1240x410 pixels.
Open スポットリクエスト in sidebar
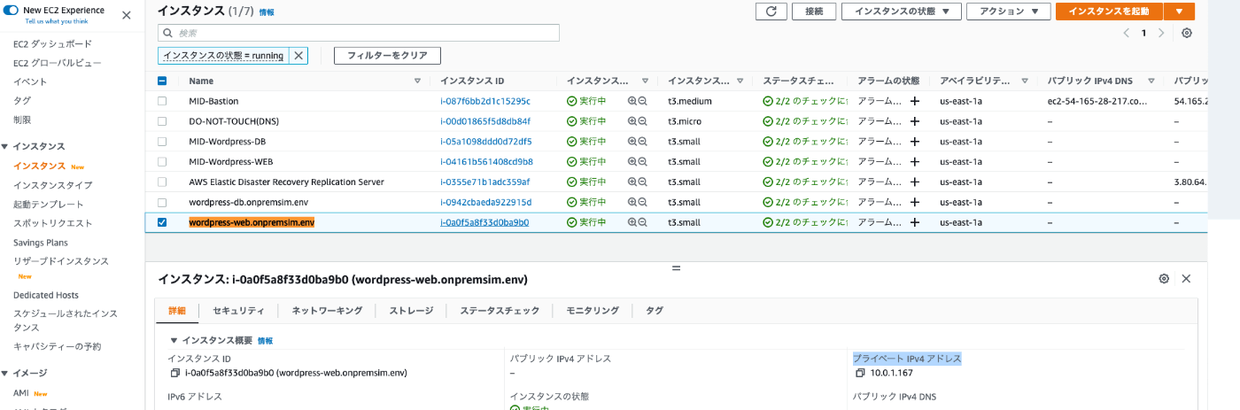(x=53, y=223)
